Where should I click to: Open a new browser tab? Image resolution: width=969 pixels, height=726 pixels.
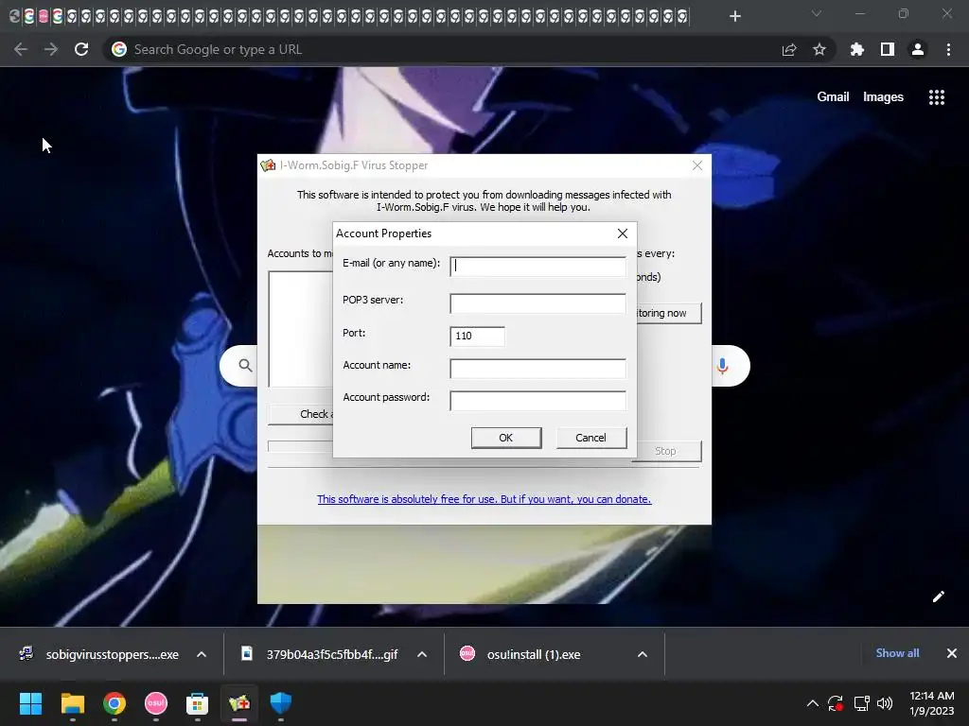(x=734, y=16)
